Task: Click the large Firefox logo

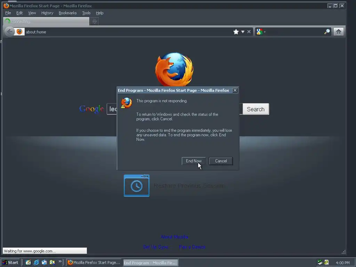Action: pyautogui.click(x=174, y=69)
